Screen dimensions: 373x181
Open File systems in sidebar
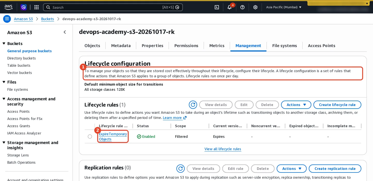coord(18,89)
